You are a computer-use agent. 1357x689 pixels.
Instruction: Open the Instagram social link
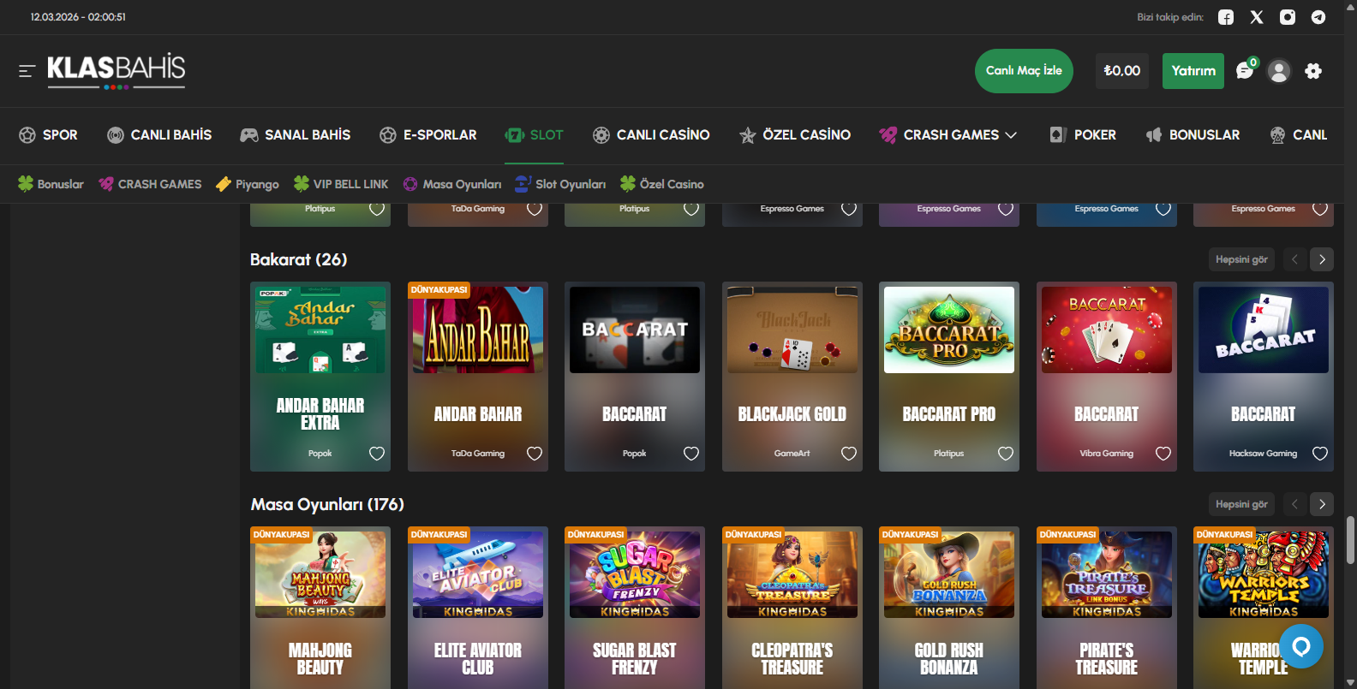pyautogui.click(x=1288, y=17)
